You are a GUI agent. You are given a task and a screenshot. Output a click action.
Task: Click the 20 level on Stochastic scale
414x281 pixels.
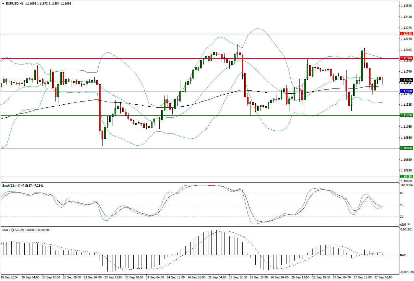[402, 217]
